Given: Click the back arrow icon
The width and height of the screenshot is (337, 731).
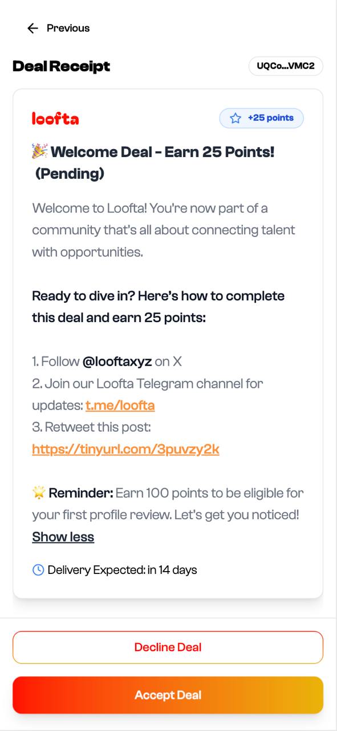Looking at the screenshot, I should pos(33,28).
